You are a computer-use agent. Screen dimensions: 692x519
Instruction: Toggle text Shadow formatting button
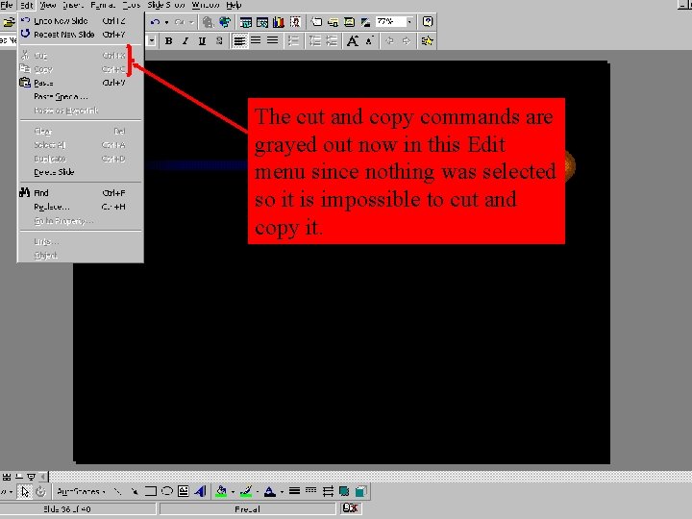click(x=219, y=41)
